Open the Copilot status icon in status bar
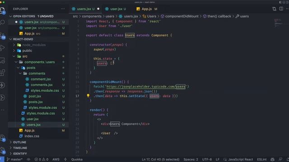Viewport: 289px width, 162px height. point(272,159)
